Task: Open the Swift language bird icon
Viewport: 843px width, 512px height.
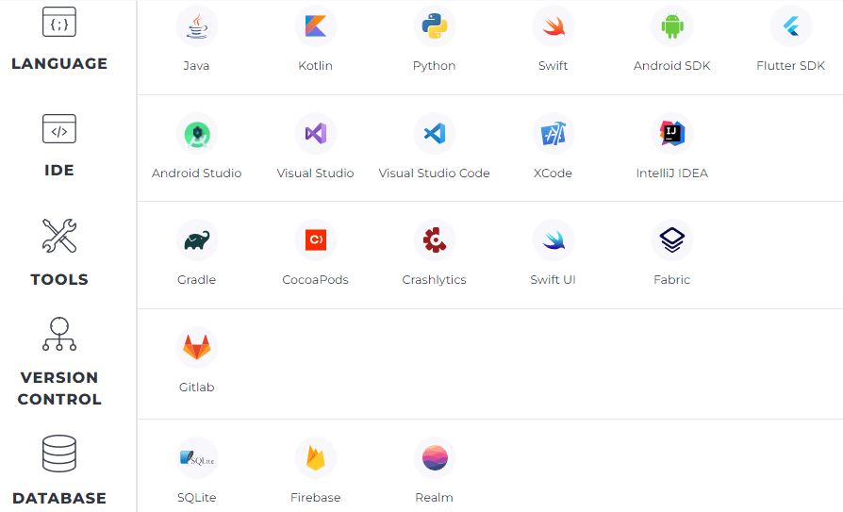Action: click(554, 25)
